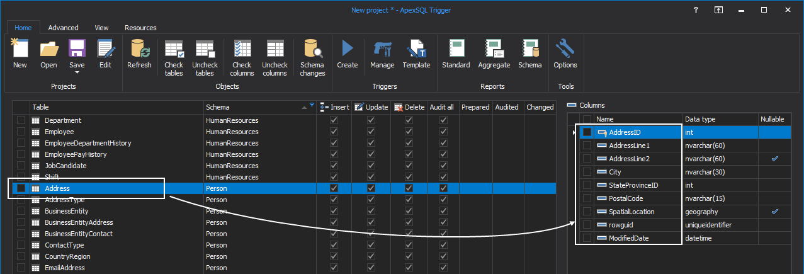Check the ModifiedDate column checkbox
This screenshot has width=804, height=274.
(587, 238)
